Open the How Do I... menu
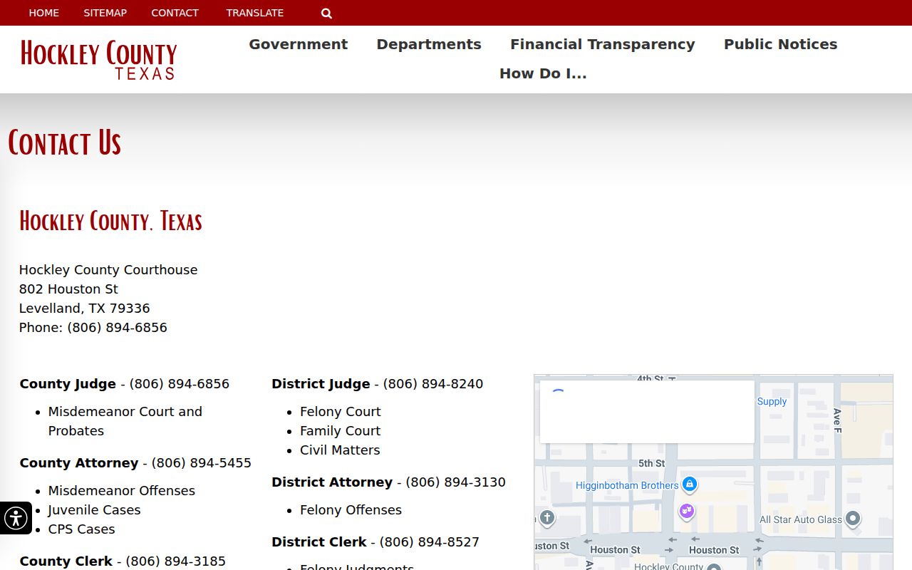 543,73
